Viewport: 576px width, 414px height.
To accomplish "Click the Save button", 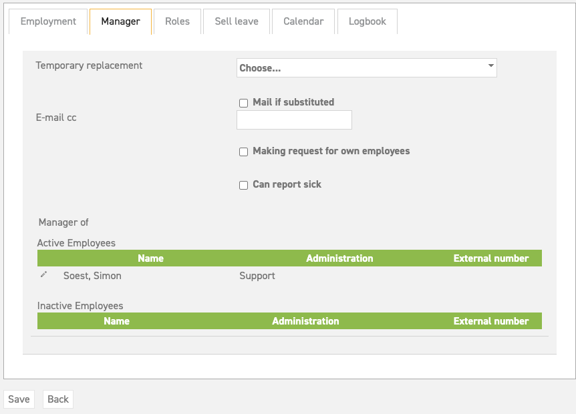I will tap(19, 399).
